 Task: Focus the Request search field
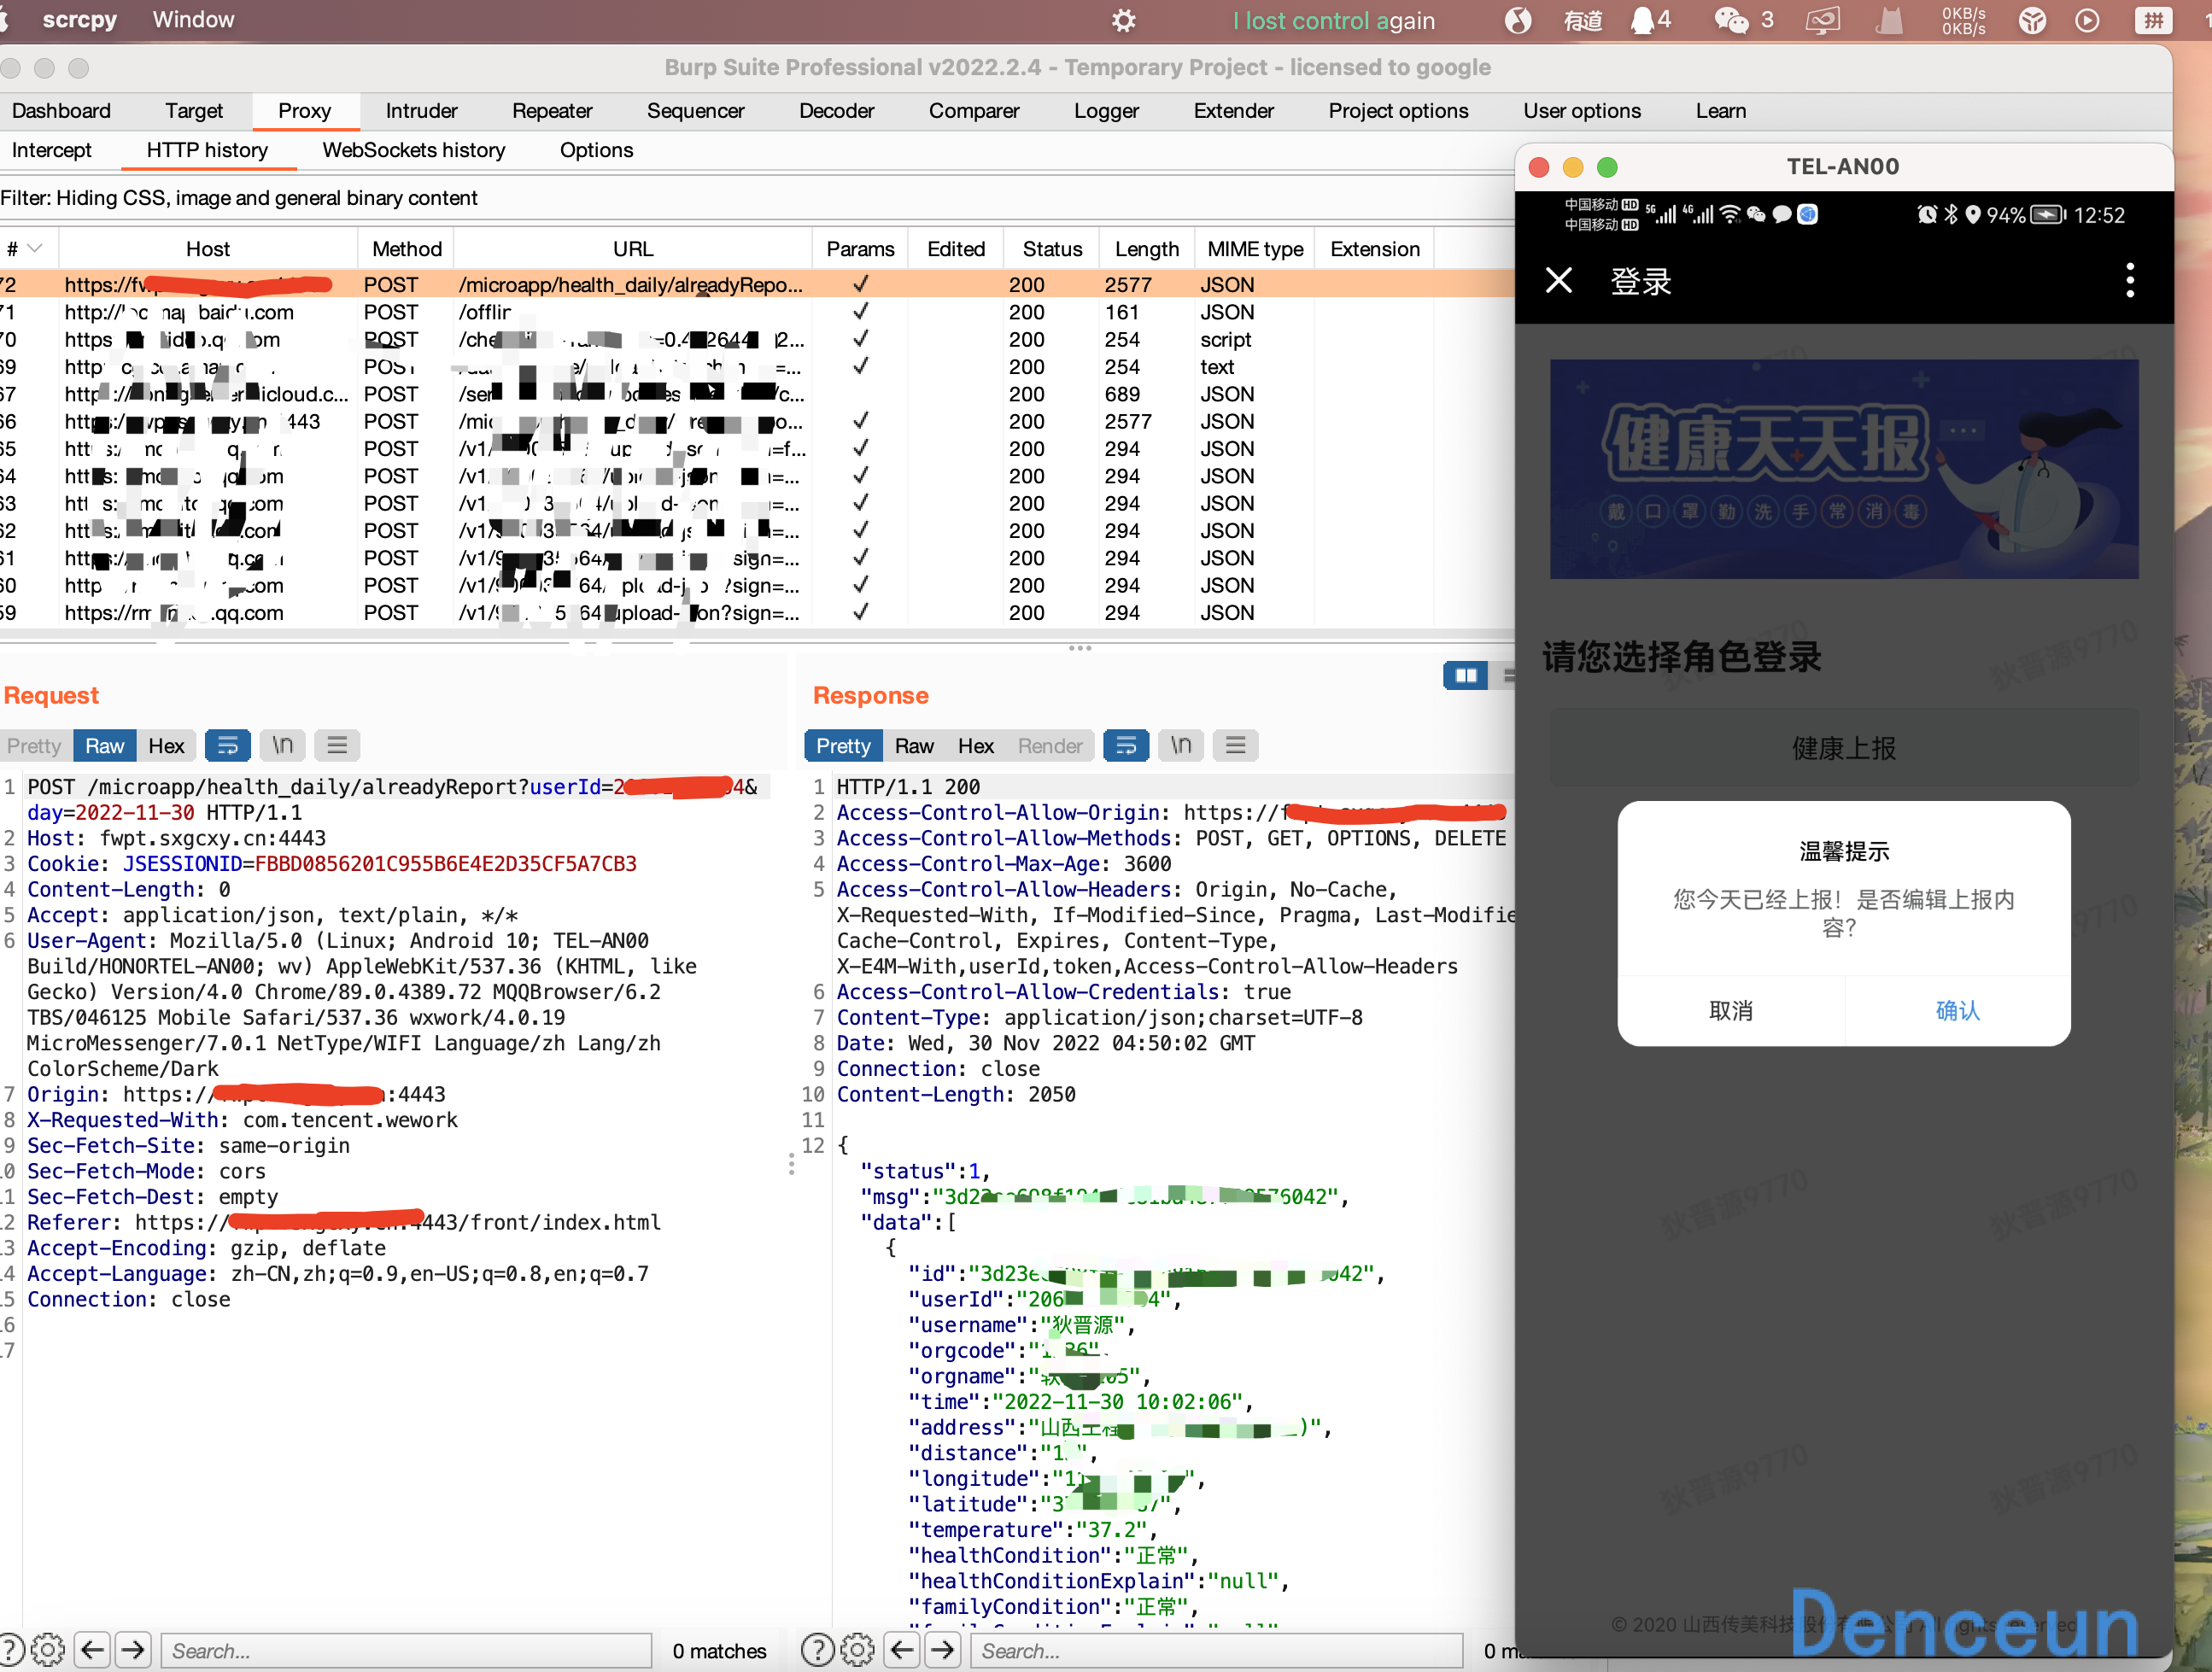[x=406, y=1650]
